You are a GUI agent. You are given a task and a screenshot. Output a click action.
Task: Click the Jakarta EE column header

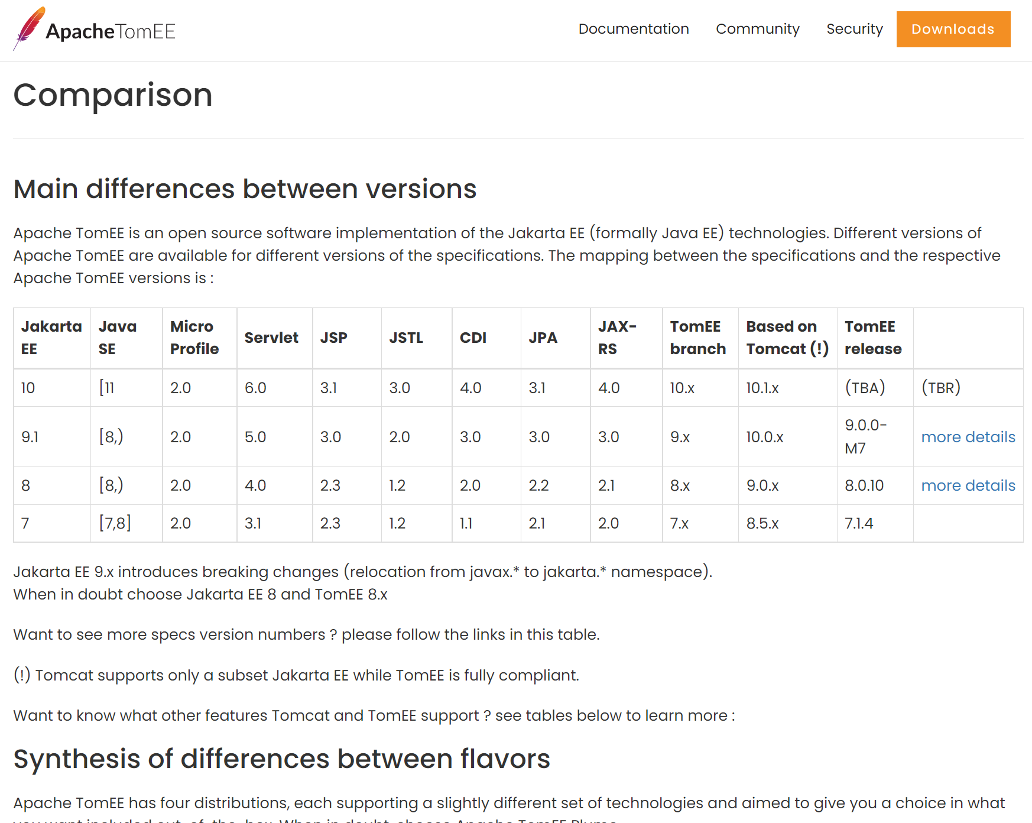pos(51,338)
